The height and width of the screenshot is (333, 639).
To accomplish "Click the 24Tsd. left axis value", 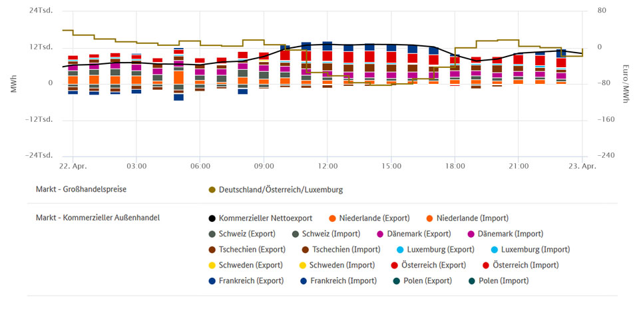I will click(x=41, y=11).
